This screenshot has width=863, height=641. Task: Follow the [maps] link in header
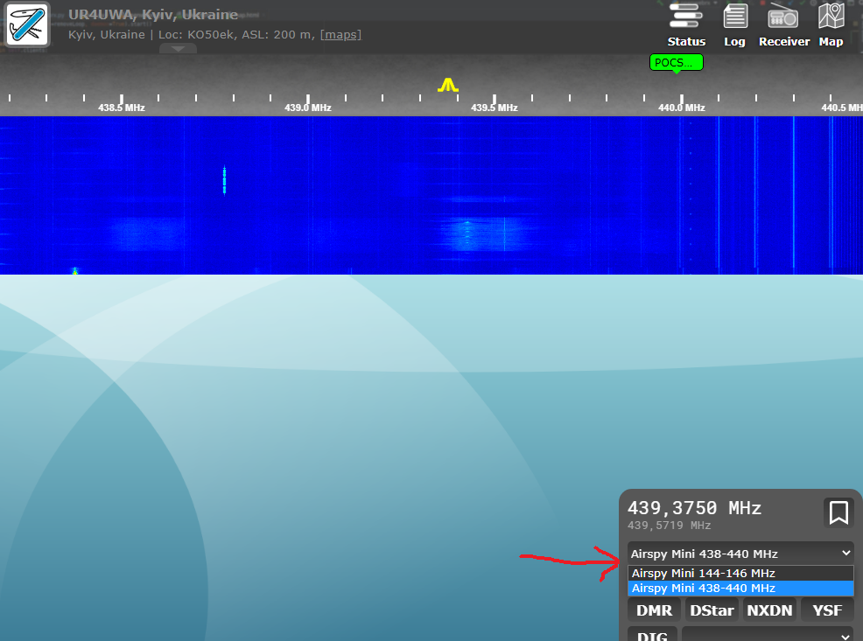point(340,35)
